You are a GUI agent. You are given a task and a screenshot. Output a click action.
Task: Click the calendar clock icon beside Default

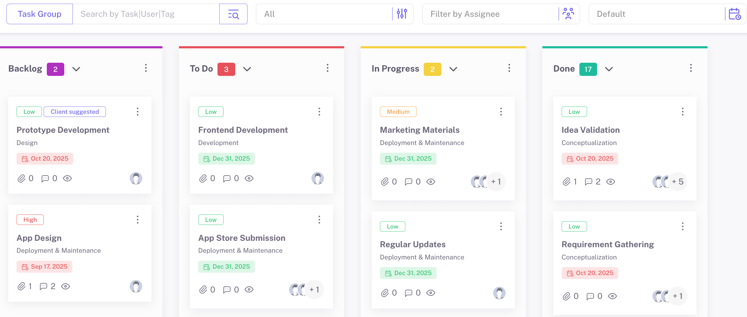pyautogui.click(x=734, y=14)
